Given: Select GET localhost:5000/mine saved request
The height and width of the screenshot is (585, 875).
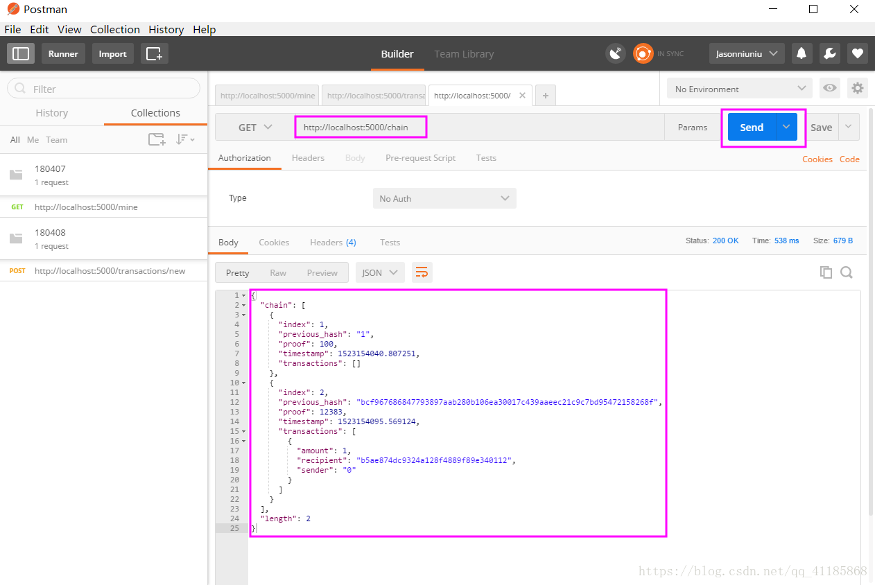Looking at the screenshot, I should 104,207.
